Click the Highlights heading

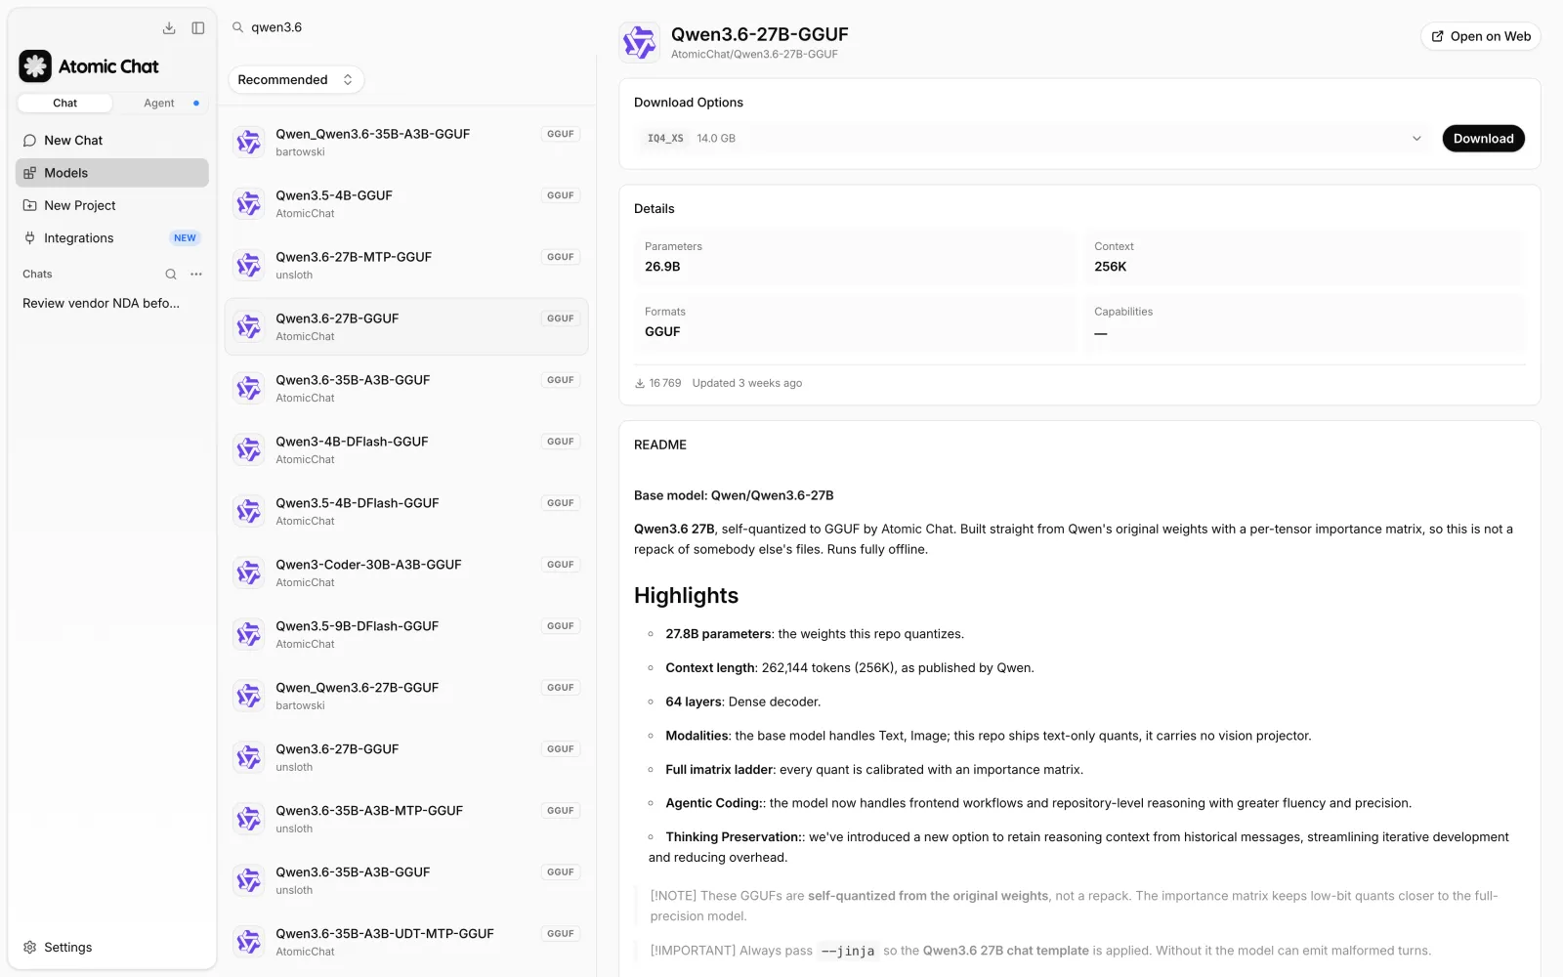point(686,596)
